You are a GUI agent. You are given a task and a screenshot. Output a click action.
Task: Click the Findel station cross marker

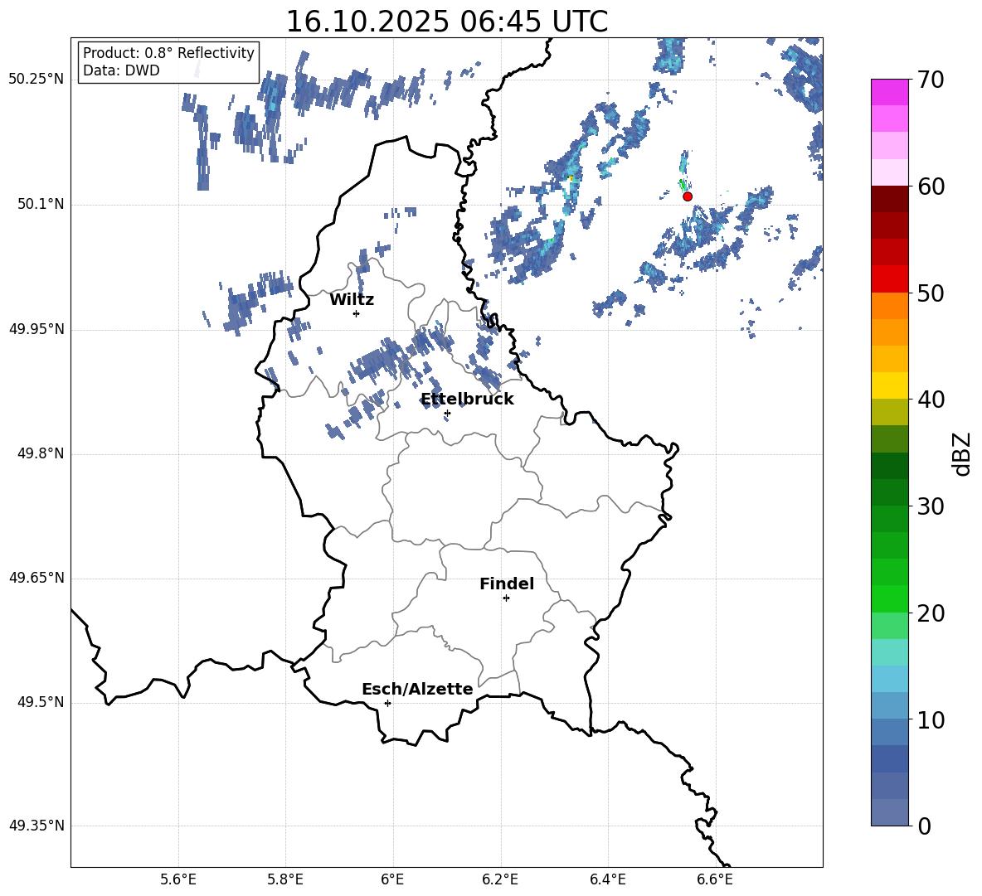[x=506, y=598]
